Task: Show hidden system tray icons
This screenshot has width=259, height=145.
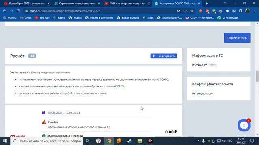Action: click(x=198, y=141)
